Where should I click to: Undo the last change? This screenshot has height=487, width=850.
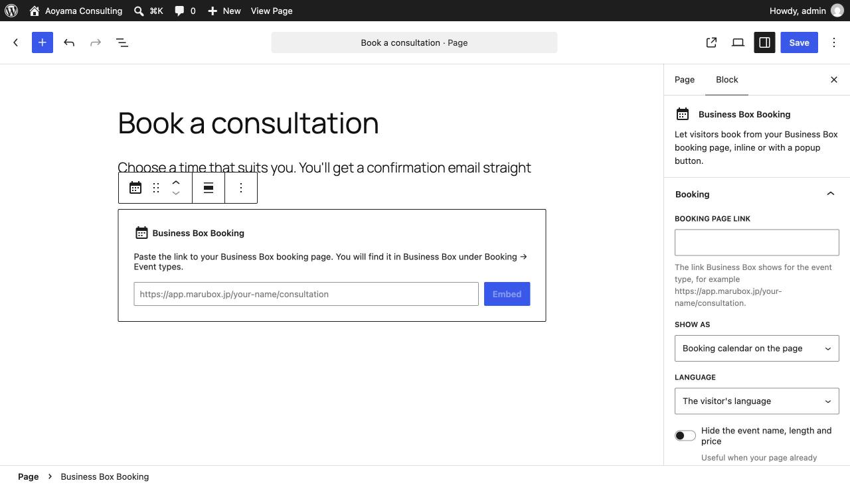[69, 42]
